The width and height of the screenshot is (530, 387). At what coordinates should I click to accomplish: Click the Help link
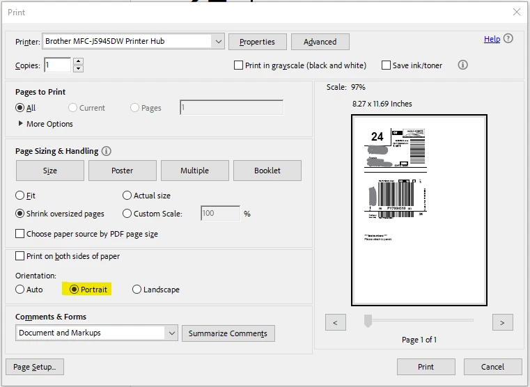[492, 39]
